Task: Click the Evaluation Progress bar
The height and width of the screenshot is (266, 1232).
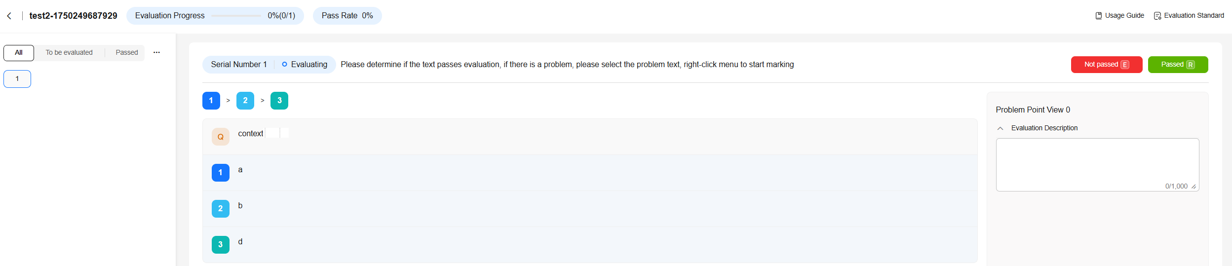Action: click(236, 16)
